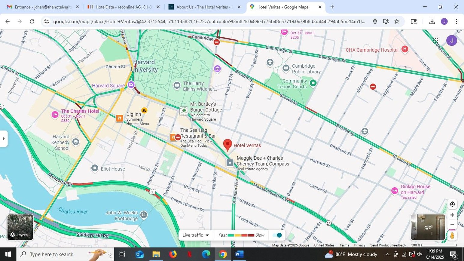464x261 pixels.
Task: Open the Chrome downloads button
Action: coord(432,21)
